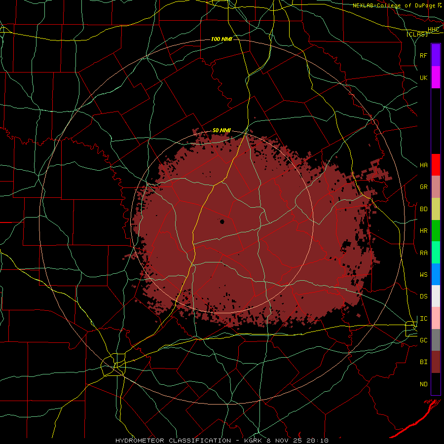Image resolution: width=444 pixels, height=444 pixels.
Task: Click the yellow BD legend color
Action: (x=436, y=209)
